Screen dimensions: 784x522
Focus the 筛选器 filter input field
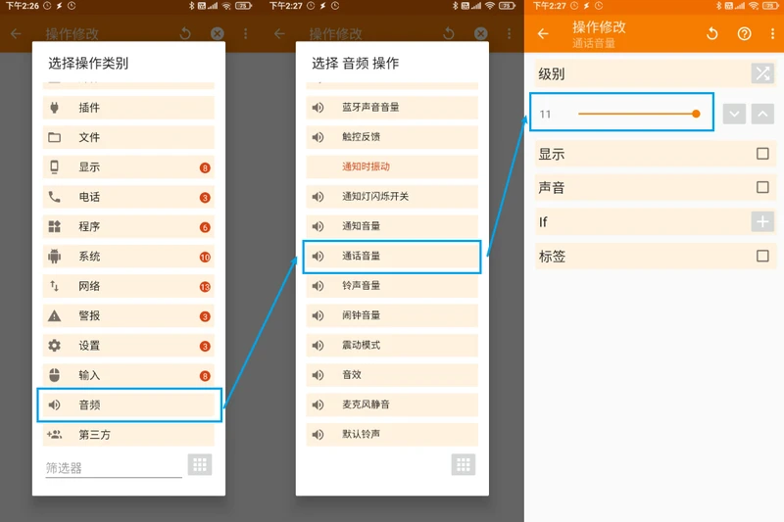pyautogui.click(x=114, y=468)
